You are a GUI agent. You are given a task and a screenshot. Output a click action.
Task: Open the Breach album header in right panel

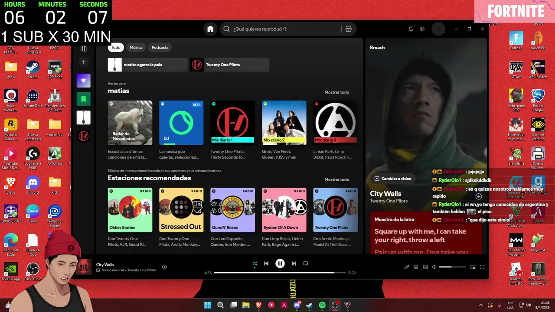[x=377, y=48]
